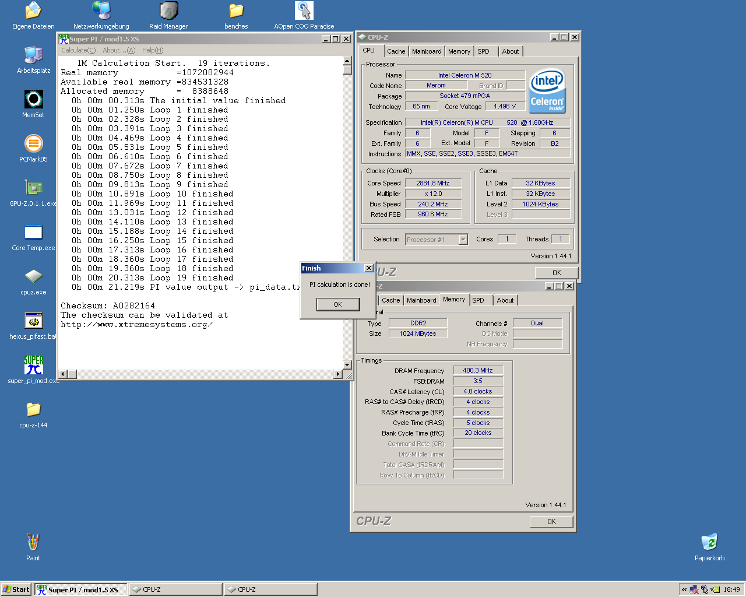Click battery icon in system tray
The height and width of the screenshot is (597, 746).
pos(715,589)
